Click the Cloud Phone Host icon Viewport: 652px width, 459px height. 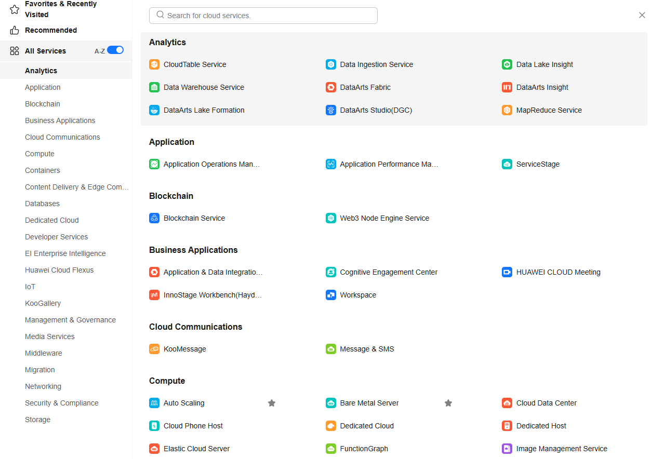tap(154, 426)
